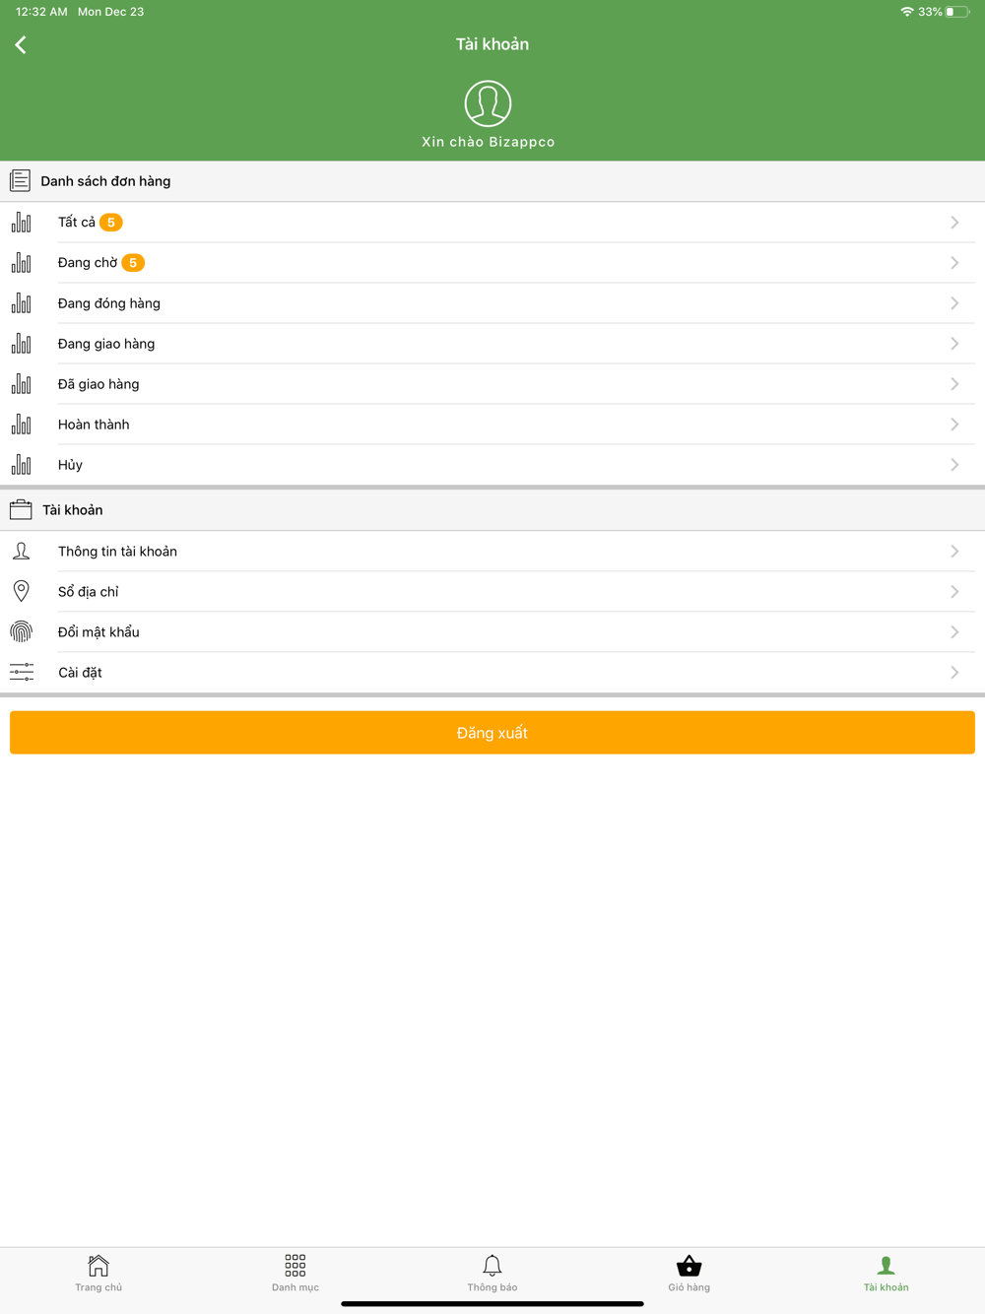Tap the home indicator bar
Screen dimensions: 985x1314
click(492, 1304)
